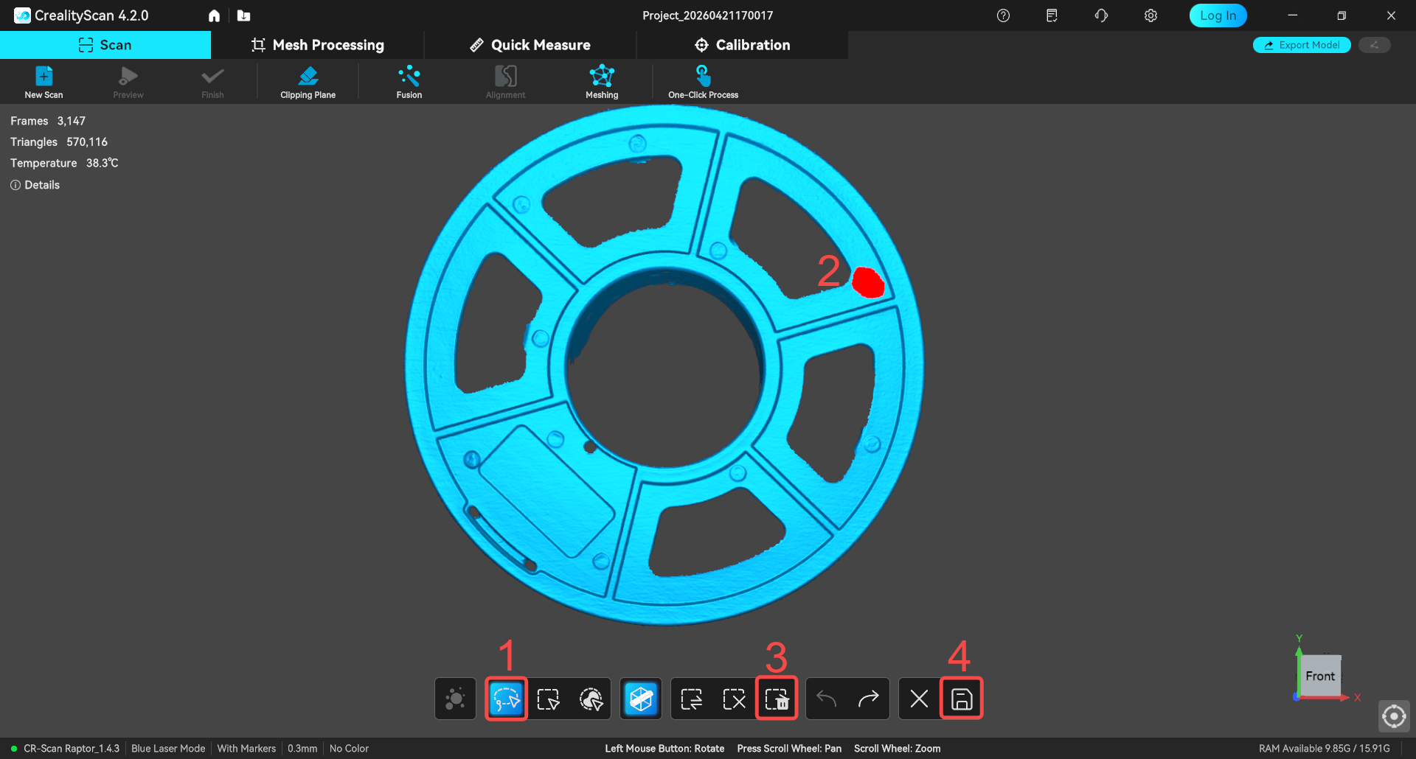This screenshot has width=1416, height=759.
Task: Click the delete selection trash icon
Action: 777,699
